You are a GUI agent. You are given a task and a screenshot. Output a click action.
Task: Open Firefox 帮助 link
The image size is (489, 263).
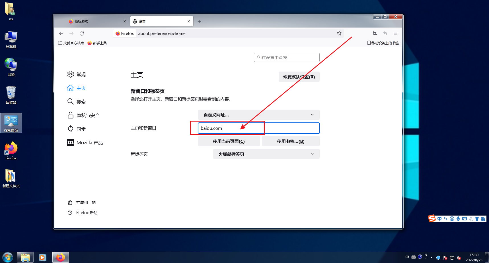(83, 213)
